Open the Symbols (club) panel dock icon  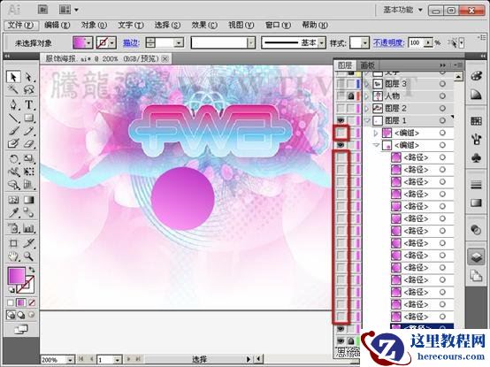476,158
